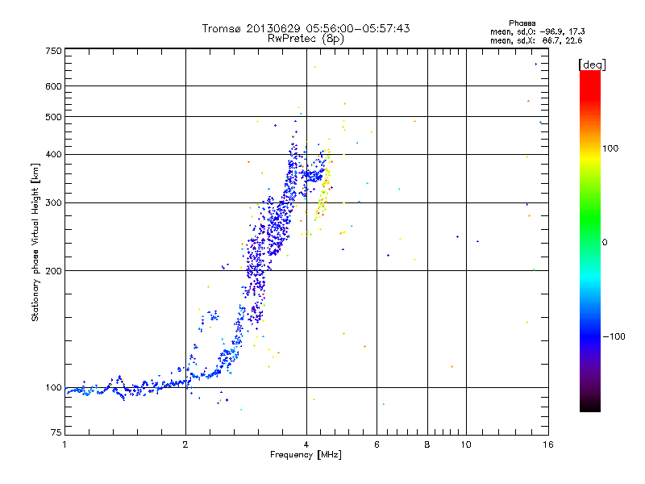Click the y-axis tick '600'
Screen dimensions: 645x484
[x=53, y=86]
